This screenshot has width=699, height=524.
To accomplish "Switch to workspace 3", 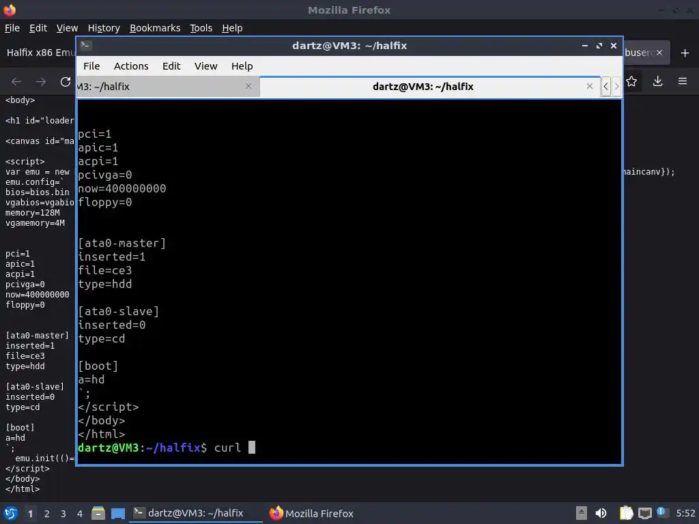I will click(x=63, y=514).
